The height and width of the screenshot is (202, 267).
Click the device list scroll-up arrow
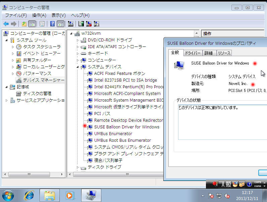pos(196,33)
